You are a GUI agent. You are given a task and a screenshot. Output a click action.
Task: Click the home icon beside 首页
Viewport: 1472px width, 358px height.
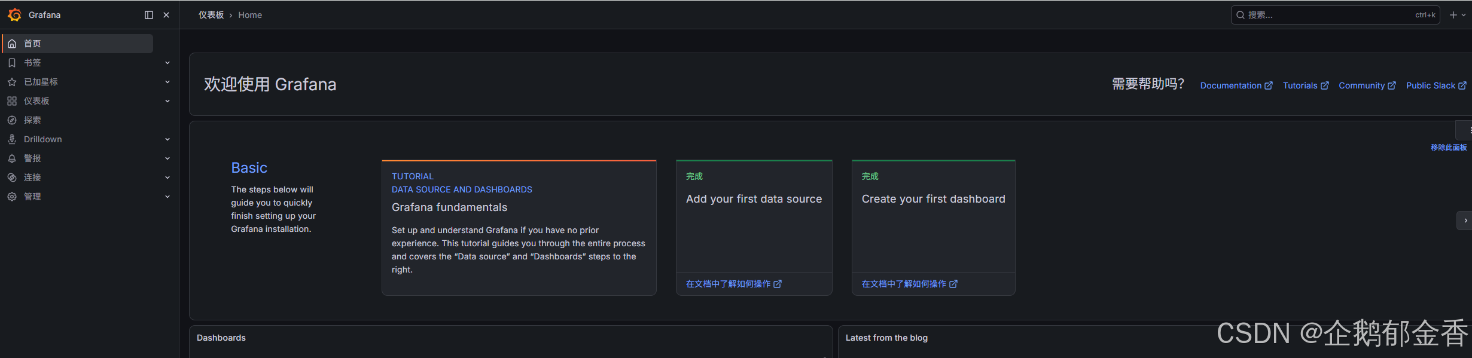[12, 44]
